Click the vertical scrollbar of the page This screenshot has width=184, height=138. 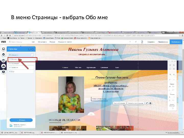[x=183, y=75]
